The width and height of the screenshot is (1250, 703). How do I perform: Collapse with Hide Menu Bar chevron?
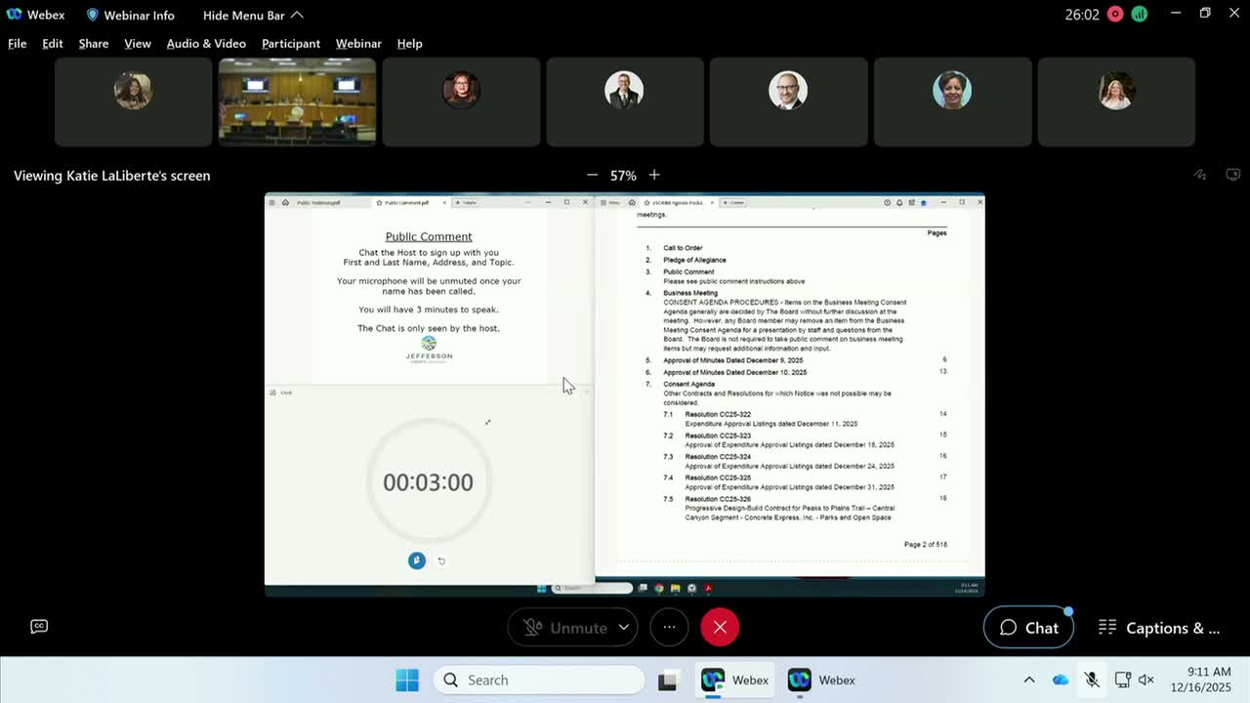(x=297, y=15)
